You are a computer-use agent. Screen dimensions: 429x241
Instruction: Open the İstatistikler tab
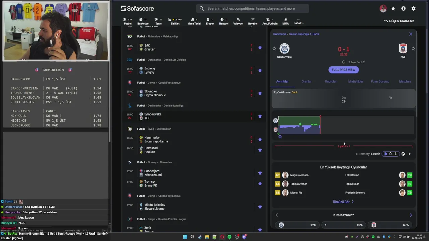click(355, 81)
